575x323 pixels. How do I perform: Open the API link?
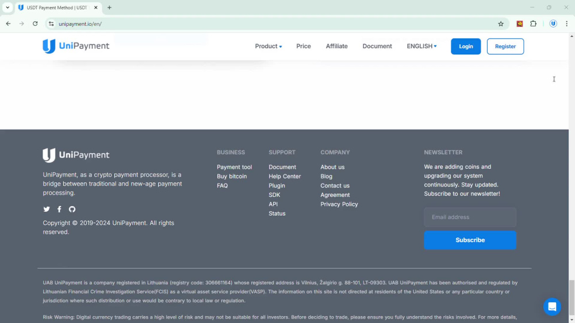[x=273, y=204]
